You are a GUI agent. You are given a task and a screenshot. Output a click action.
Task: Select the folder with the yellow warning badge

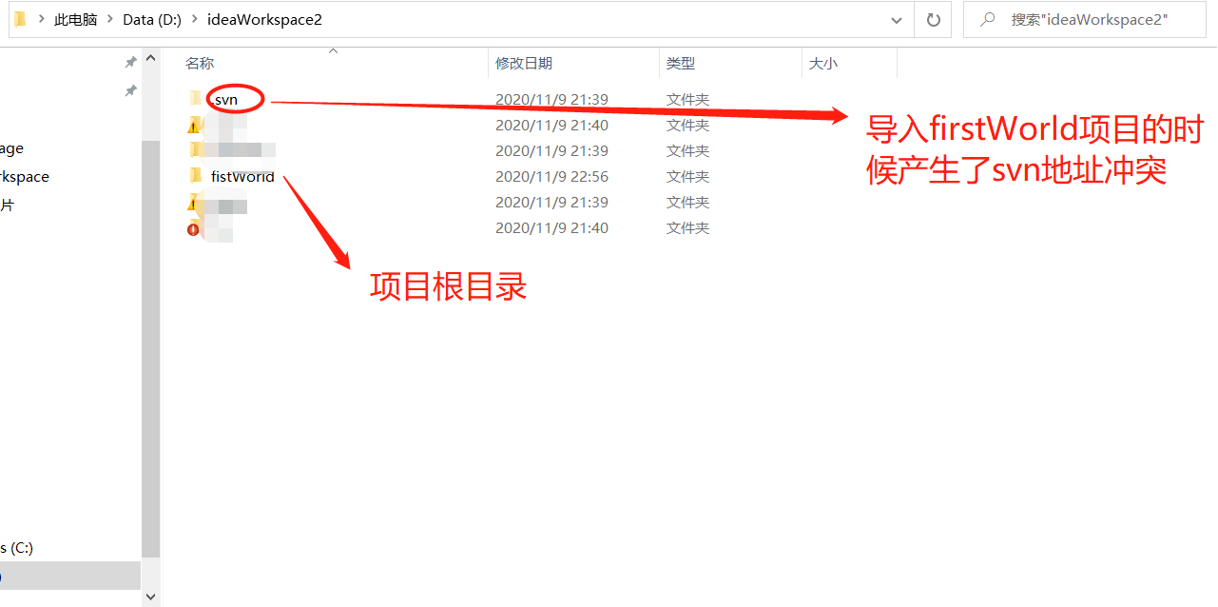219,125
